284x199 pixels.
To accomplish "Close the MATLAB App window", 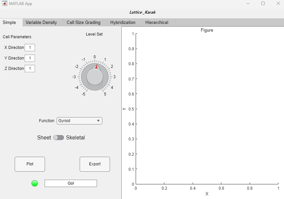I will 278,3.
